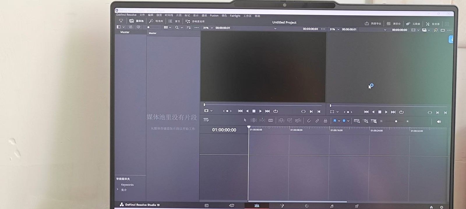Open media pool three-dot options menu
This screenshot has height=209, width=466.
coord(197,28)
